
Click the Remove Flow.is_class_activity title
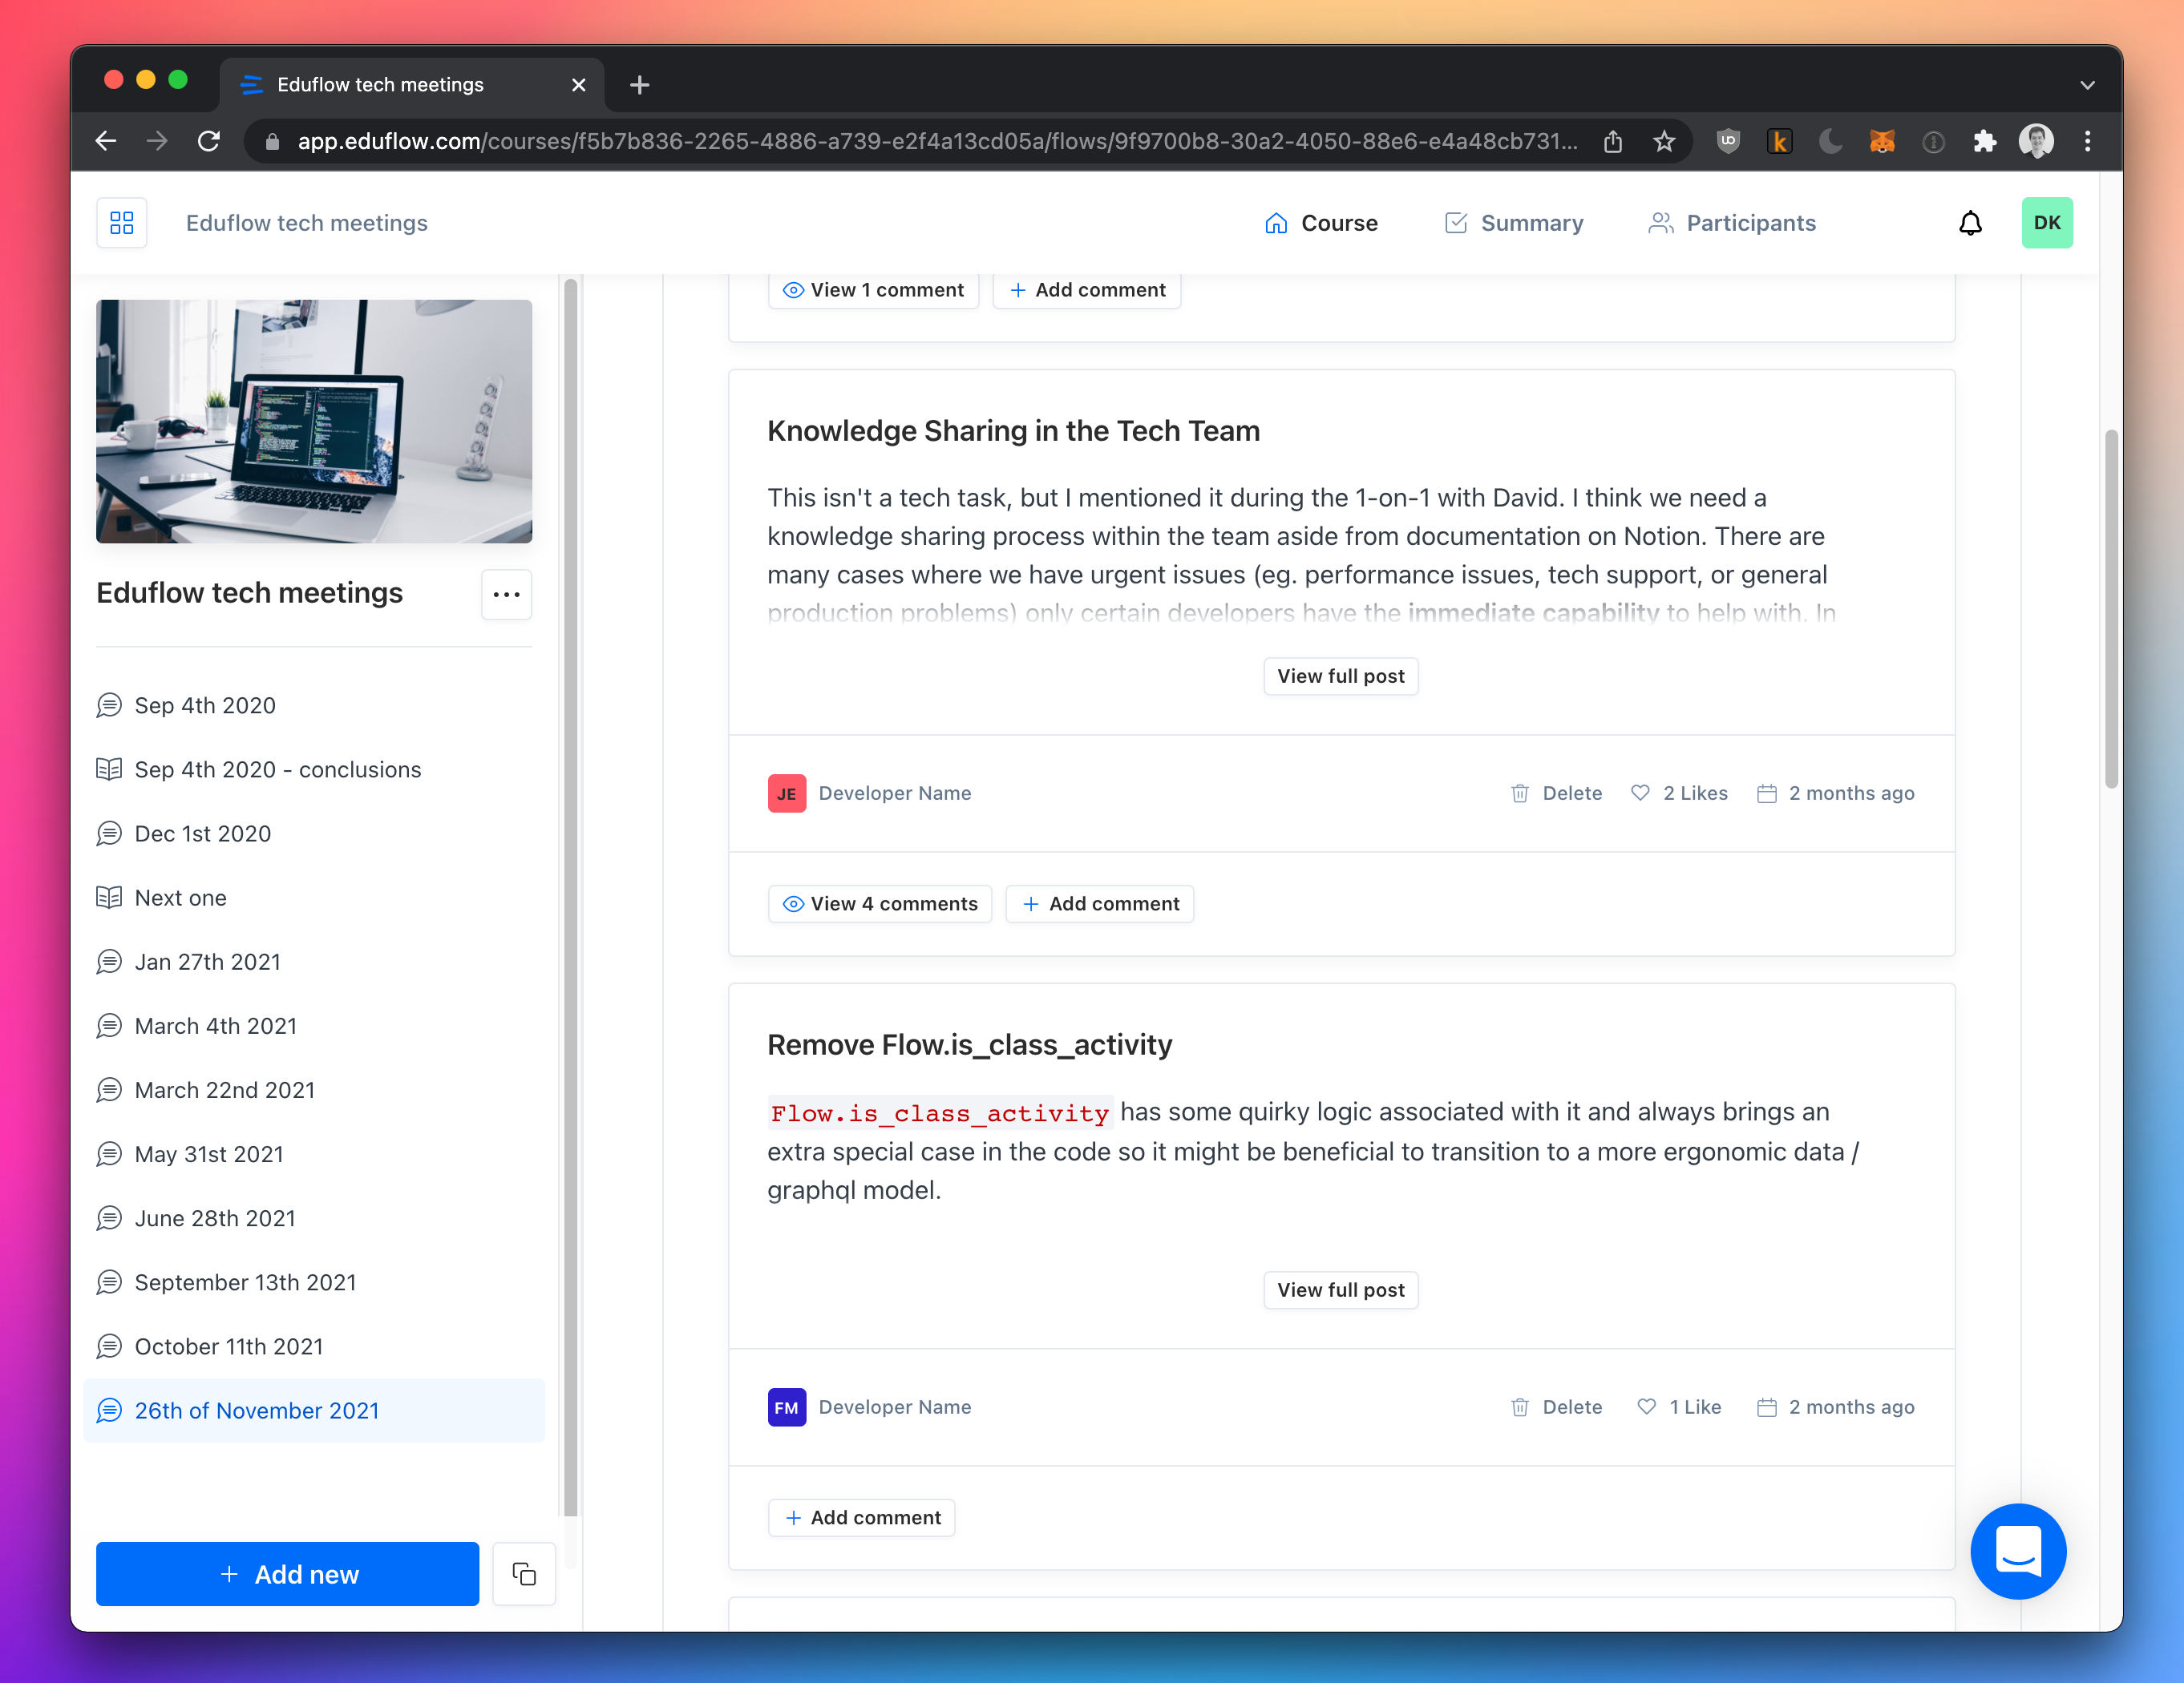point(969,1044)
